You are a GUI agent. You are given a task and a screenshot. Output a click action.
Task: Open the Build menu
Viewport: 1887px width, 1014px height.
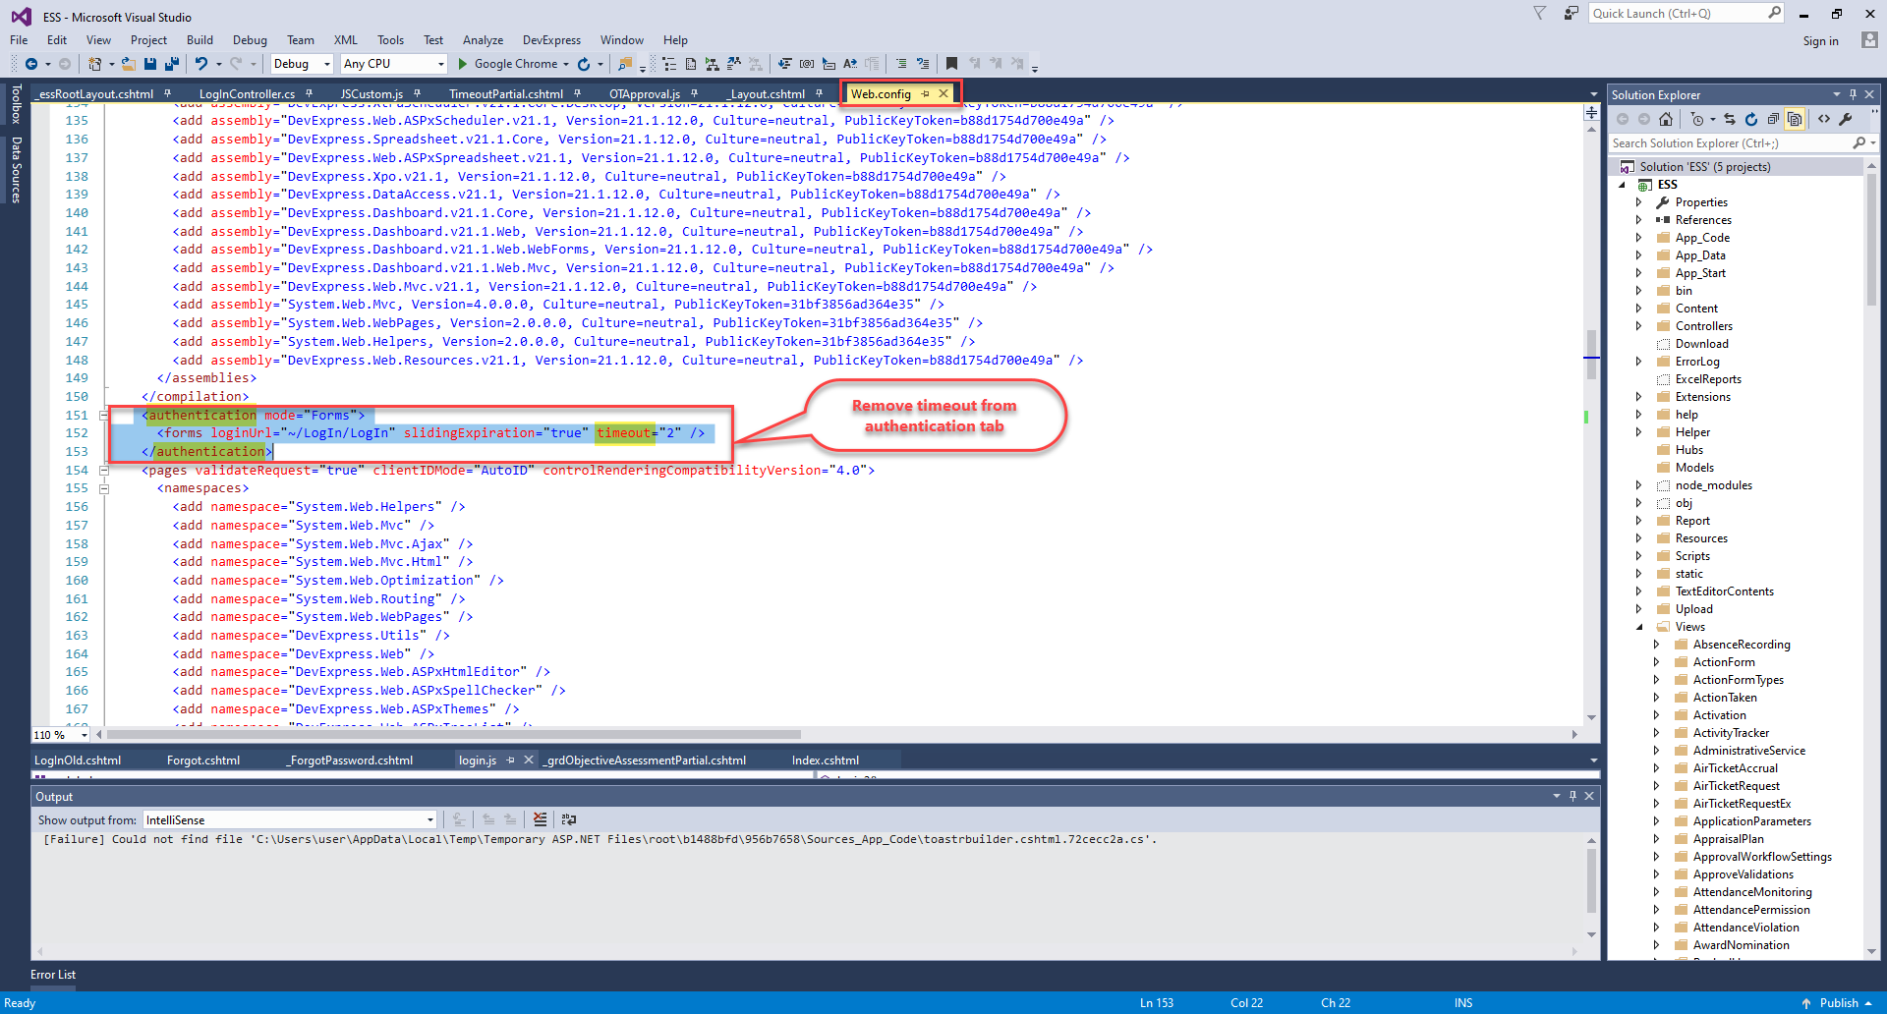click(200, 40)
